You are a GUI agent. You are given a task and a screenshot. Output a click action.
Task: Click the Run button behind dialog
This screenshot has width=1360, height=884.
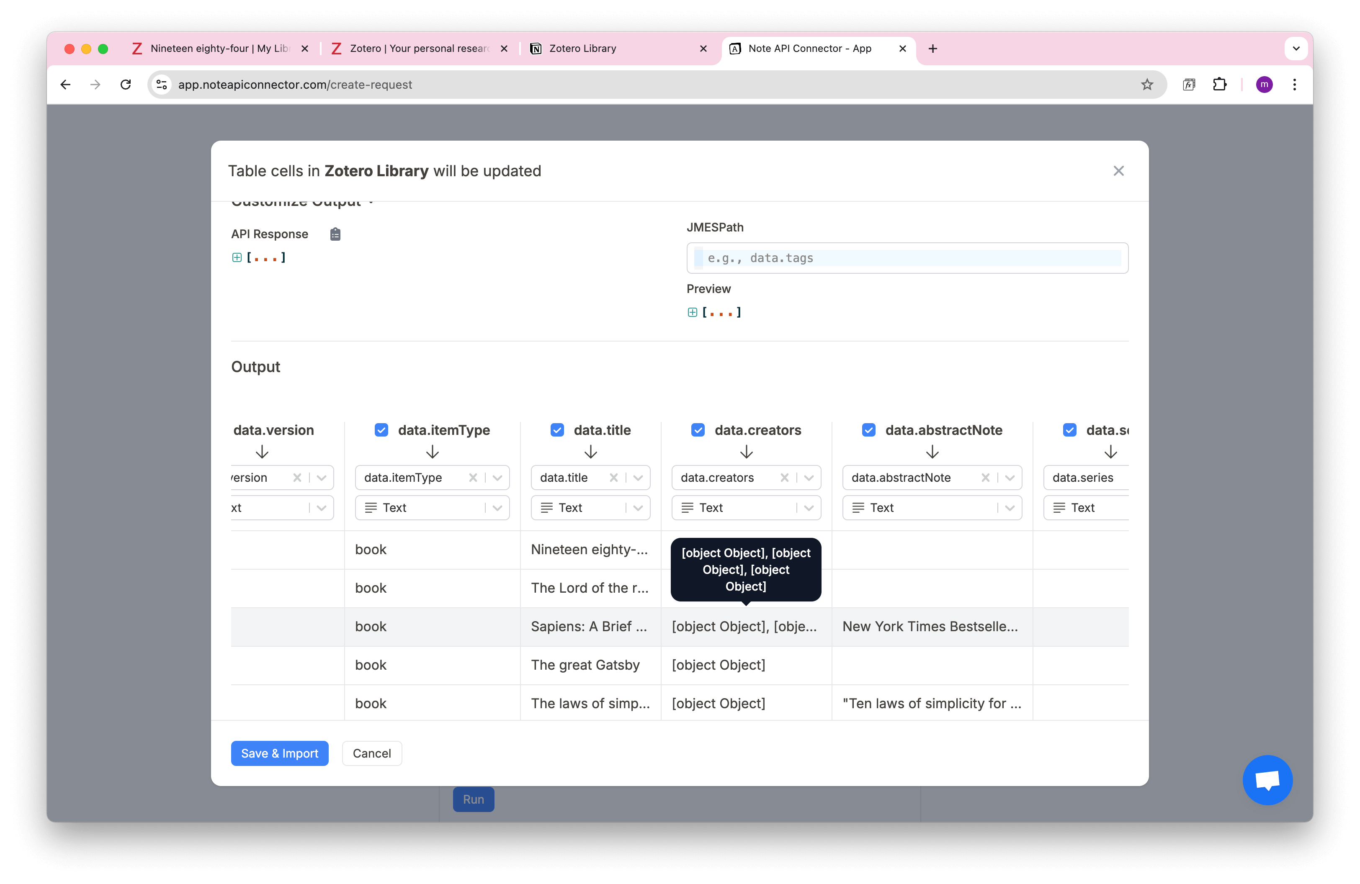(x=473, y=799)
